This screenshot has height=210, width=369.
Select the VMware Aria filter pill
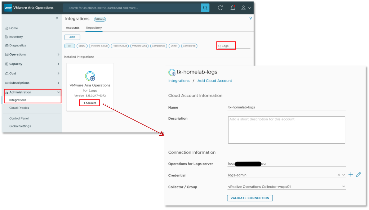coord(139,46)
